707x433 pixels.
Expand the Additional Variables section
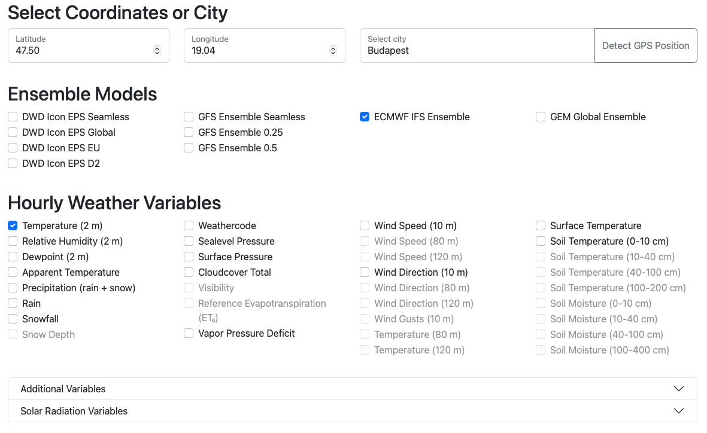[x=352, y=389]
